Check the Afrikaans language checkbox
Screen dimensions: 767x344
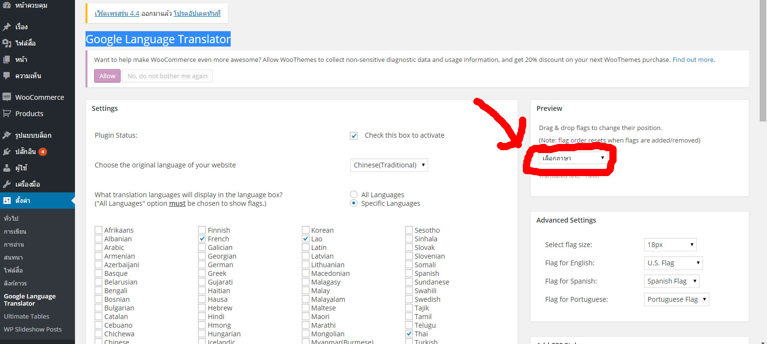coord(99,230)
